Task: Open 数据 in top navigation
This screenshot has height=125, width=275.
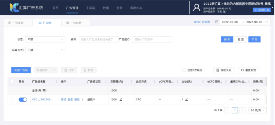Action: [106, 8]
